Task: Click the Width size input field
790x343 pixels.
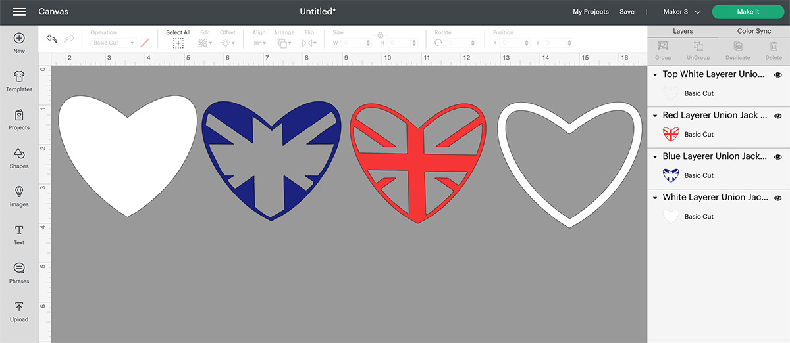Action: pos(357,43)
